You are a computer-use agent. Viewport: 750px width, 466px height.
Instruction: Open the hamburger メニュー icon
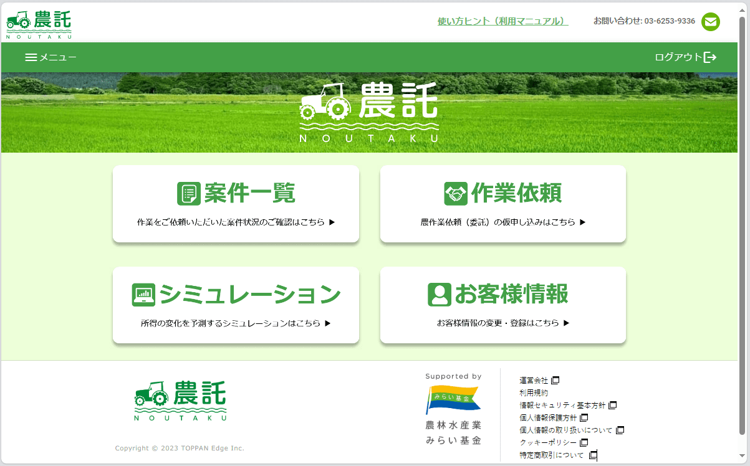tap(31, 57)
